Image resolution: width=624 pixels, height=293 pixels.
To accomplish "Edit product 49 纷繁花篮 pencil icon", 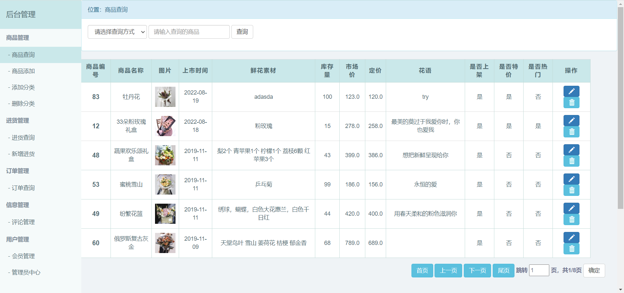I will pos(571,208).
